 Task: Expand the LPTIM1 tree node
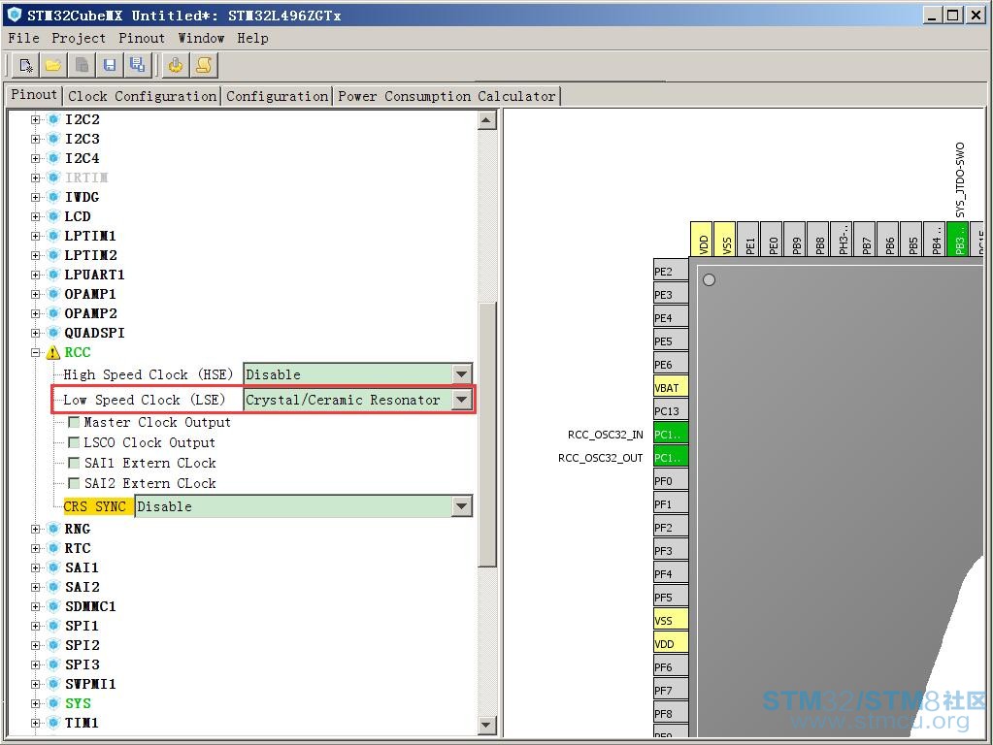coord(36,236)
